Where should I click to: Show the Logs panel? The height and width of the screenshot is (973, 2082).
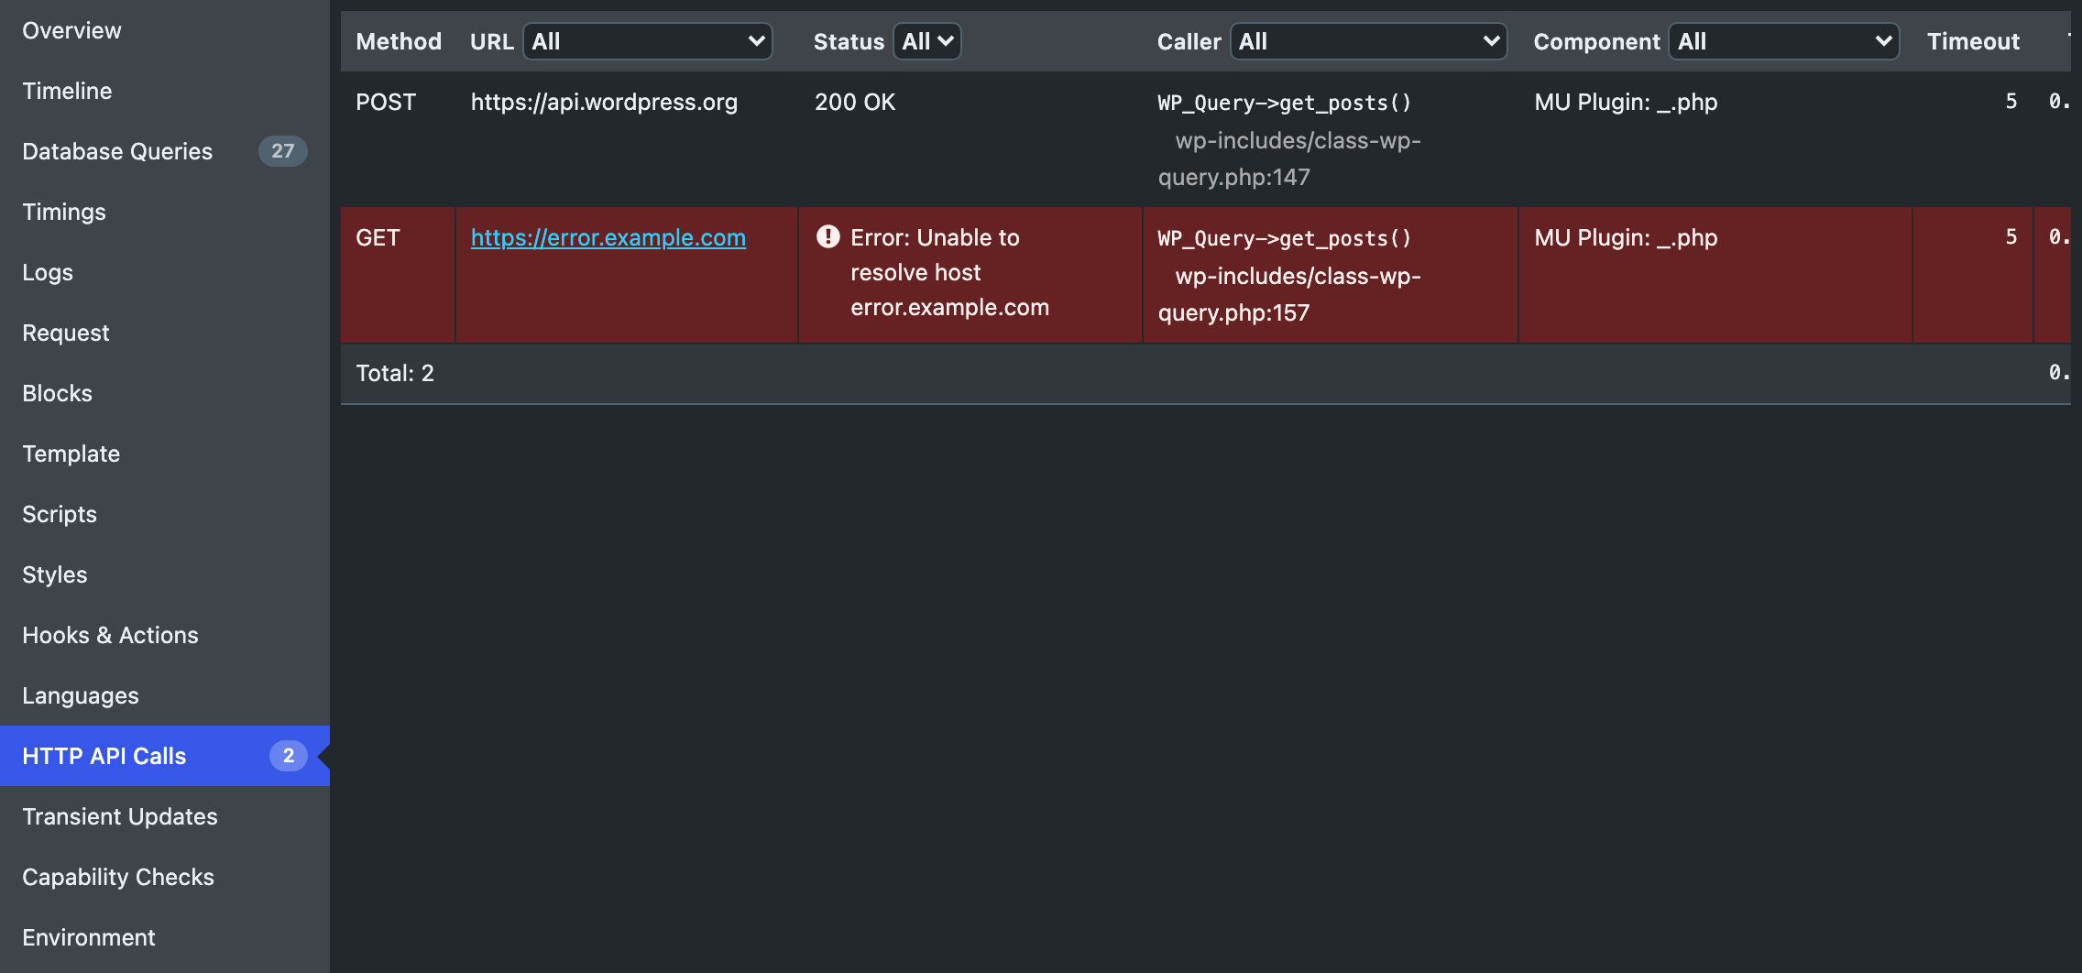coord(48,272)
